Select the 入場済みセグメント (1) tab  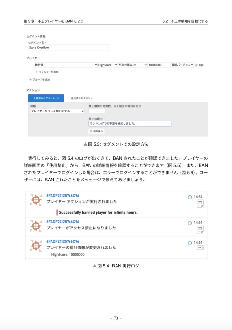click(46, 98)
